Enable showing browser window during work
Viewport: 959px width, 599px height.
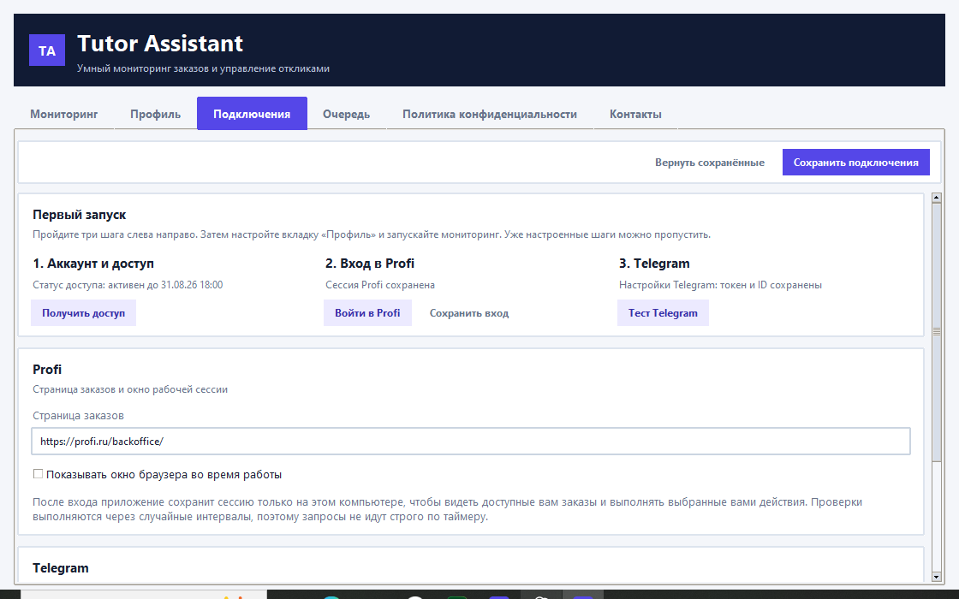[38, 474]
